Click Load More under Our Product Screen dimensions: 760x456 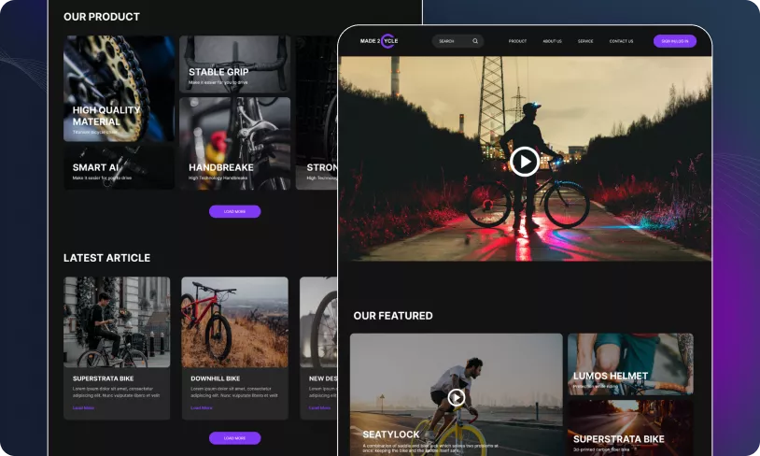(234, 211)
